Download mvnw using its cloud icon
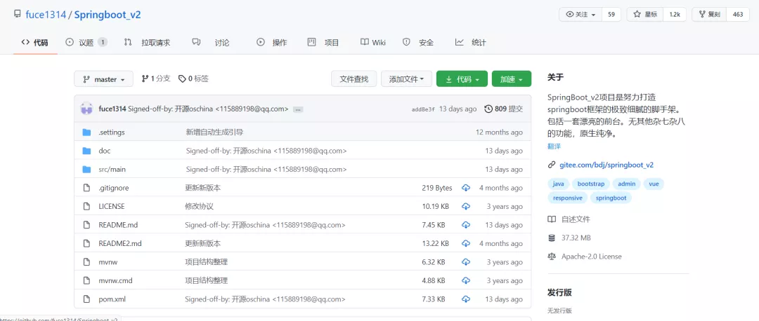Image resolution: width=759 pixels, height=321 pixels. point(466,262)
